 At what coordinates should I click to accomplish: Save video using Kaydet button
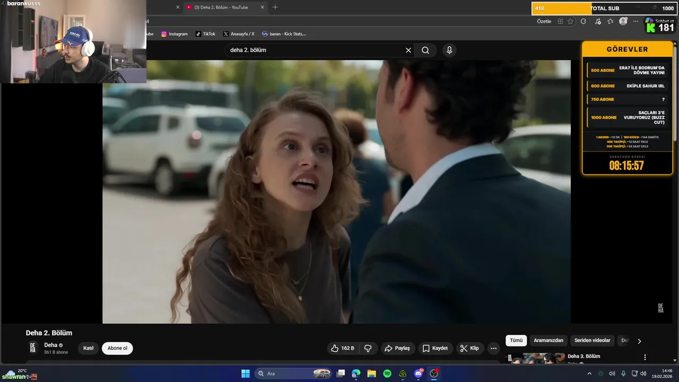[435, 348]
